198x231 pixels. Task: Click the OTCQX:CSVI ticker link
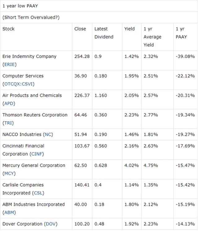(19, 84)
